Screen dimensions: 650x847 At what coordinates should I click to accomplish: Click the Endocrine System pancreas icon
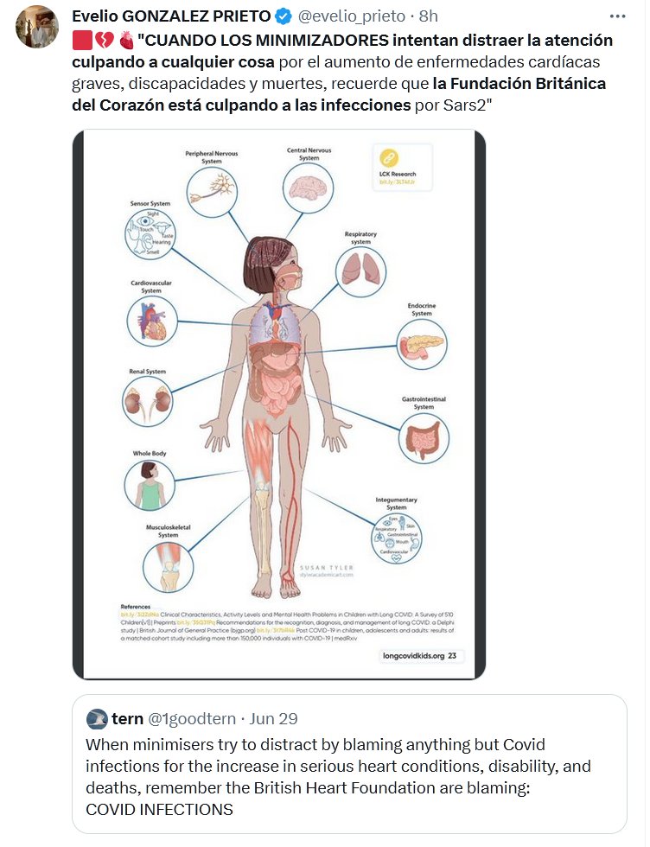[422, 346]
